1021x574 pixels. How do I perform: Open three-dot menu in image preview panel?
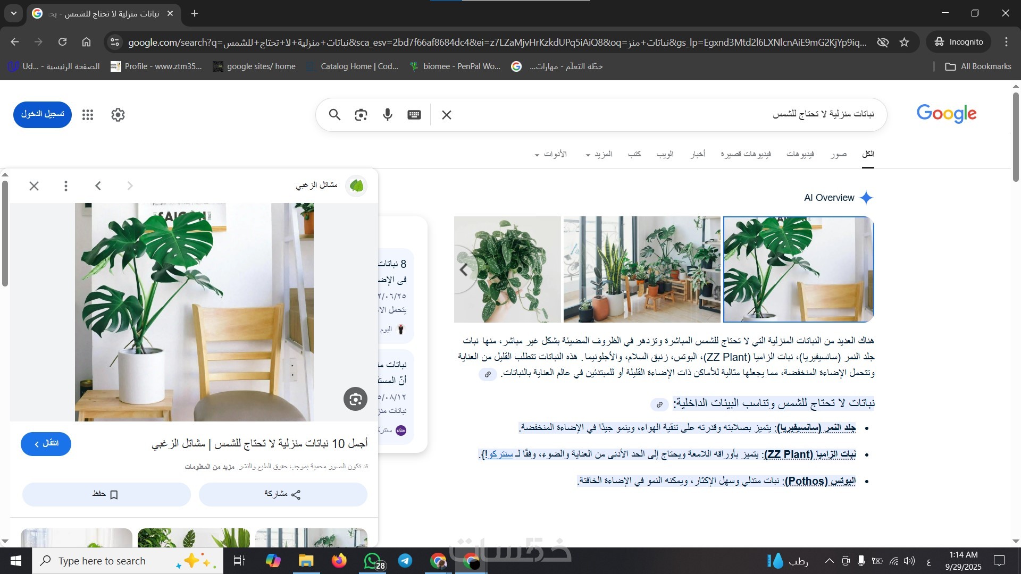(66, 186)
